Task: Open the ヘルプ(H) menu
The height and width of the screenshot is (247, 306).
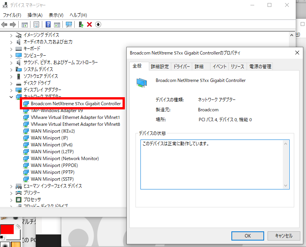Action: coord(78,15)
